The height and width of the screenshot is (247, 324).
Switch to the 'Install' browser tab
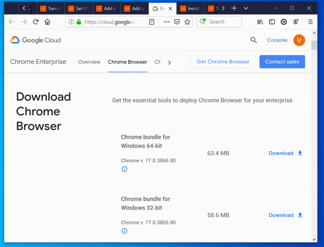point(190,8)
